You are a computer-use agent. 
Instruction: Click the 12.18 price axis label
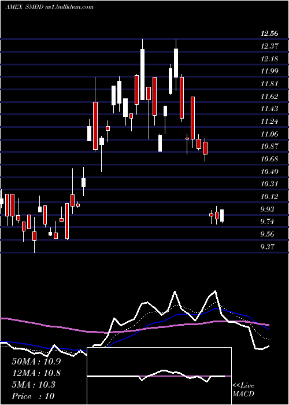click(269, 58)
